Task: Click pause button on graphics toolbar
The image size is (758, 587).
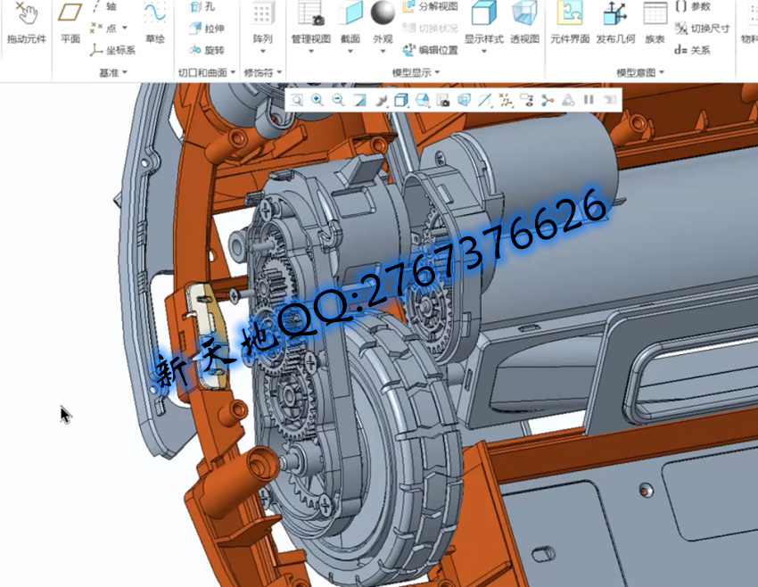Action: tap(589, 101)
